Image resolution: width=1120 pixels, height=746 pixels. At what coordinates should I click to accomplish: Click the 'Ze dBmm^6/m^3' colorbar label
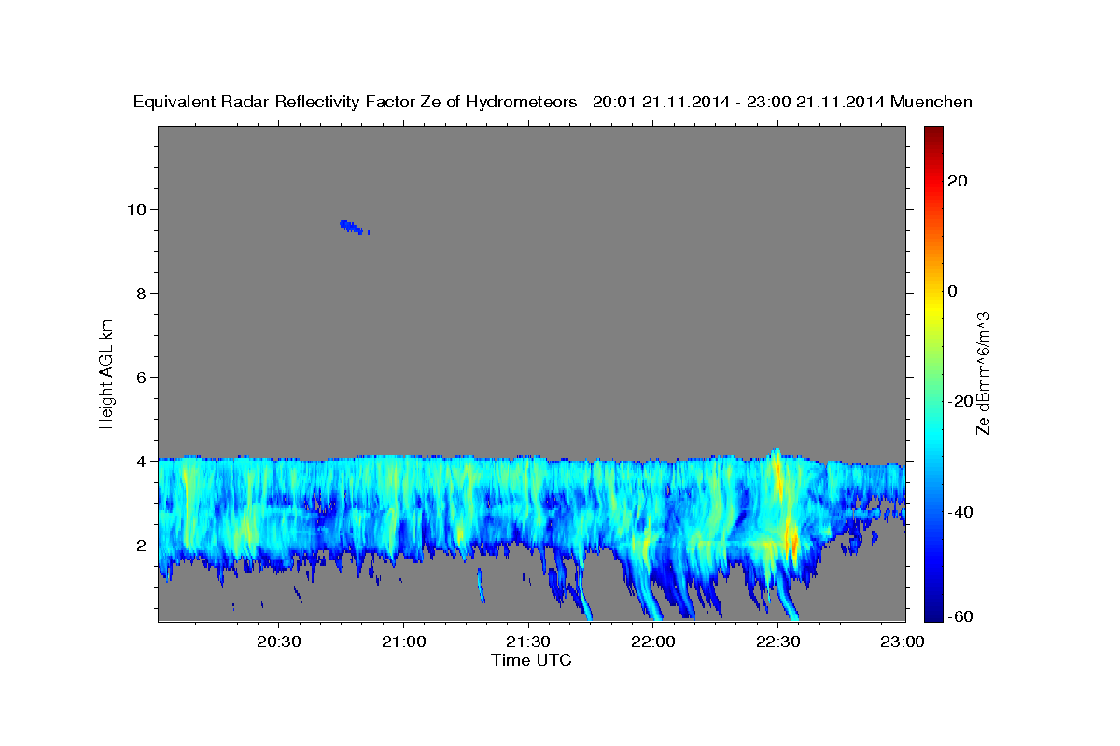(983, 373)
